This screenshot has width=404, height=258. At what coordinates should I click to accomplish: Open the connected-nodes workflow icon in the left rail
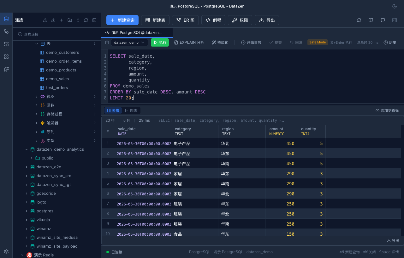point(6,31)
